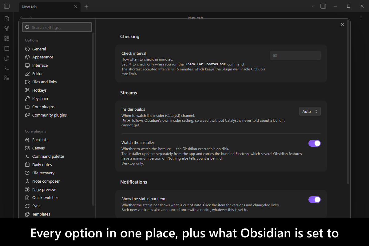Viewport: 369px width, 246px height.
Task: Click the Check interval input field
Action: 295,56
